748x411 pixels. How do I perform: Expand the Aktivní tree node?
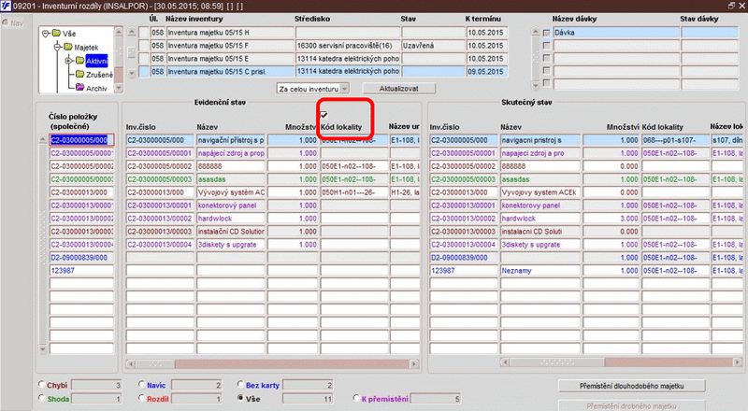[x=68, y=61]
